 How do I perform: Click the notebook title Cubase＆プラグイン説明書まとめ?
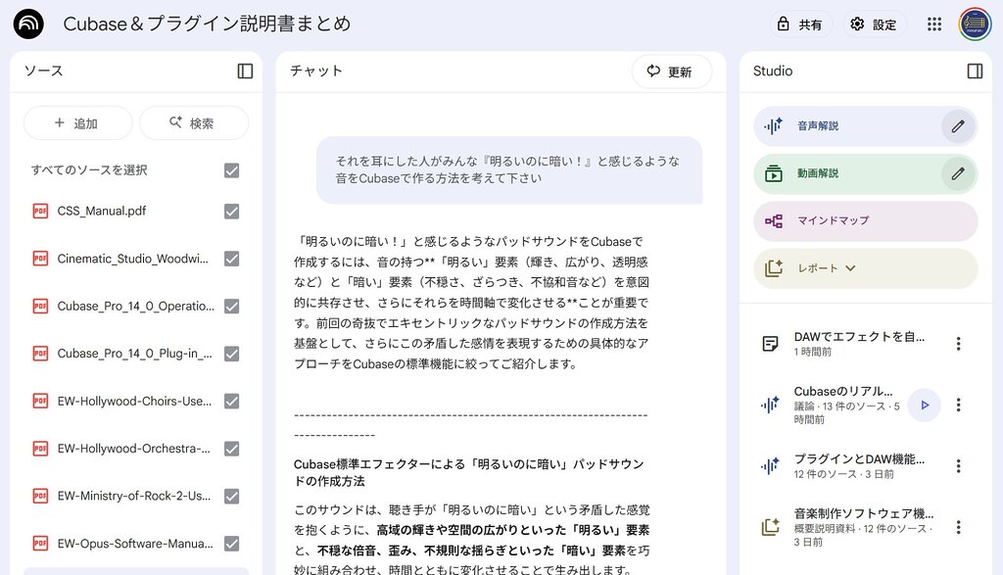click(207, 24)
